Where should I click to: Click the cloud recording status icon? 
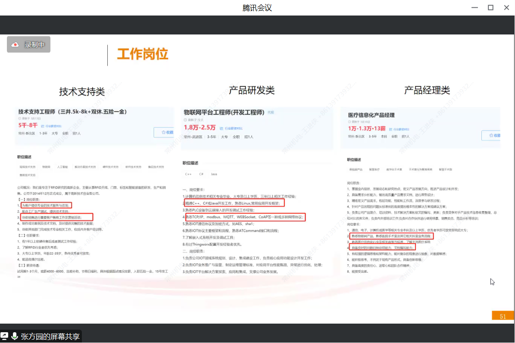[16, 44]
